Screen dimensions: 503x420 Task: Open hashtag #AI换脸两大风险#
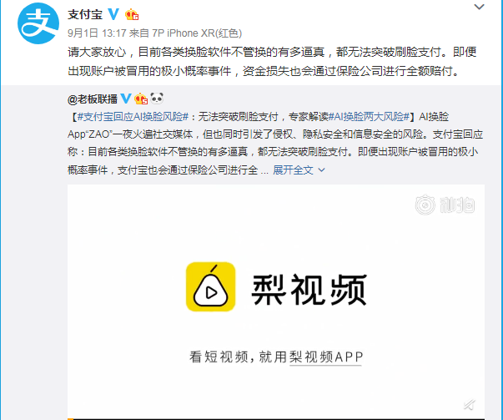coord(370,117)
